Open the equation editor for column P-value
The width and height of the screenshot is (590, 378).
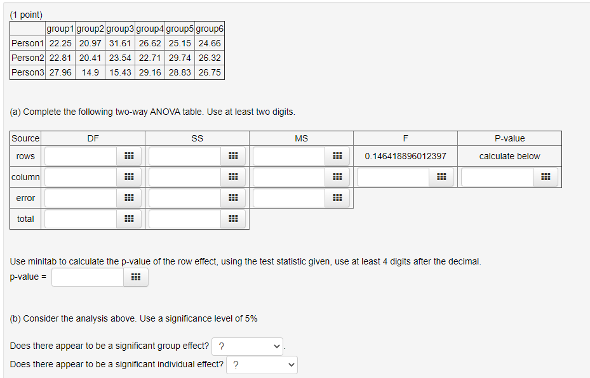click(546, 177)
